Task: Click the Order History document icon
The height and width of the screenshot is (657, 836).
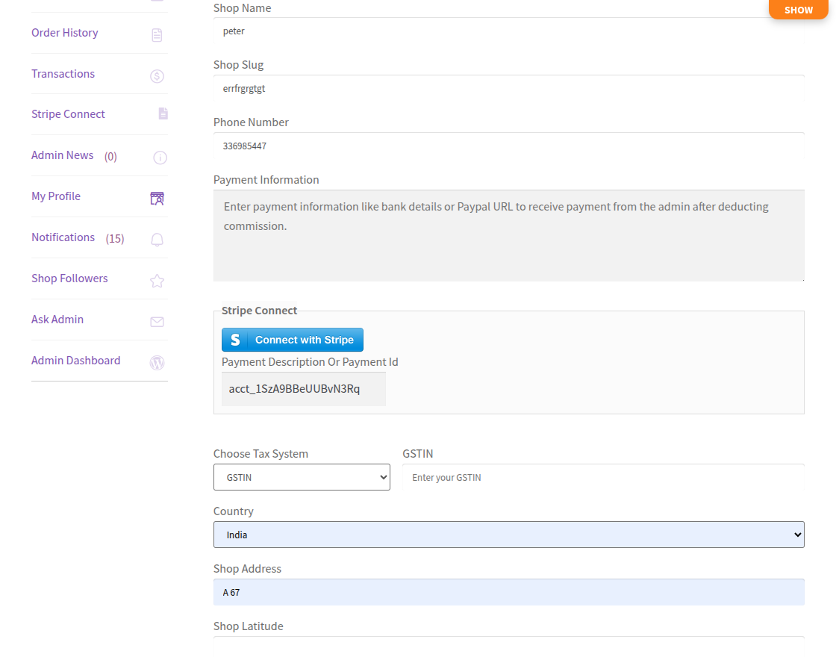Action: point(157,35)
